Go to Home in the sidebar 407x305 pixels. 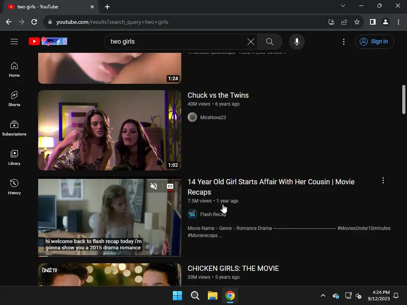pyautogui.click(x=14, y=69)
